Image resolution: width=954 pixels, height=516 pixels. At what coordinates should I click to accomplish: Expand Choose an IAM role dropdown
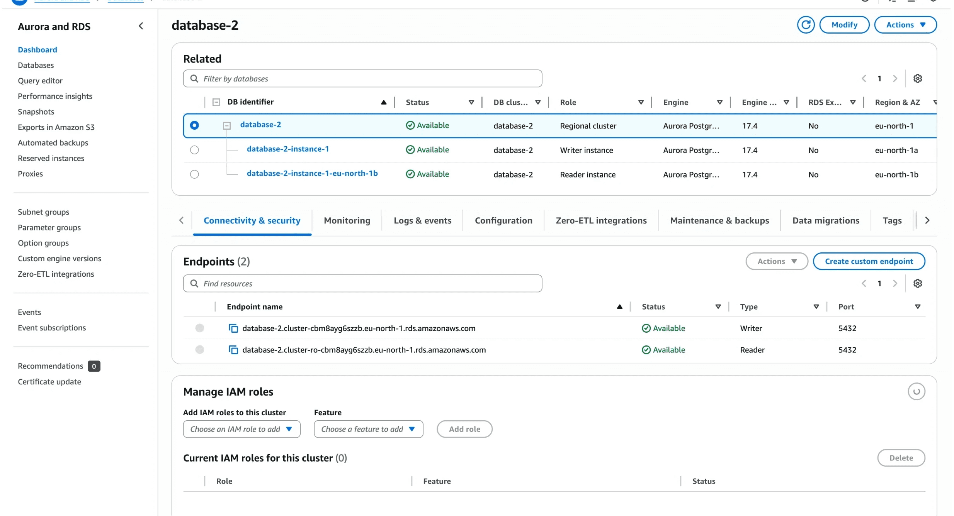tap(241, 429)
